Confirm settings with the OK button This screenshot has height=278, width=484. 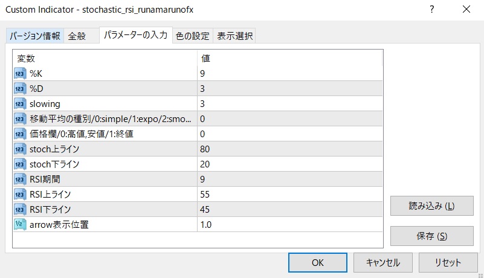[317, 263]
